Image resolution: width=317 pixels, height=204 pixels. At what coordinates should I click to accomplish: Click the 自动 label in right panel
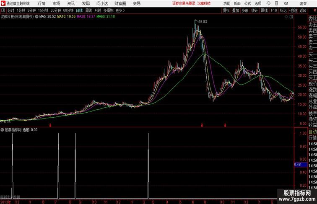(x=312, y=132)
